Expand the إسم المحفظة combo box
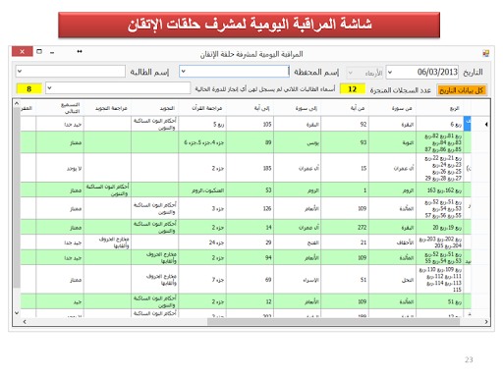Viewport: 503px width, 377px height. (x=184, y=71)
